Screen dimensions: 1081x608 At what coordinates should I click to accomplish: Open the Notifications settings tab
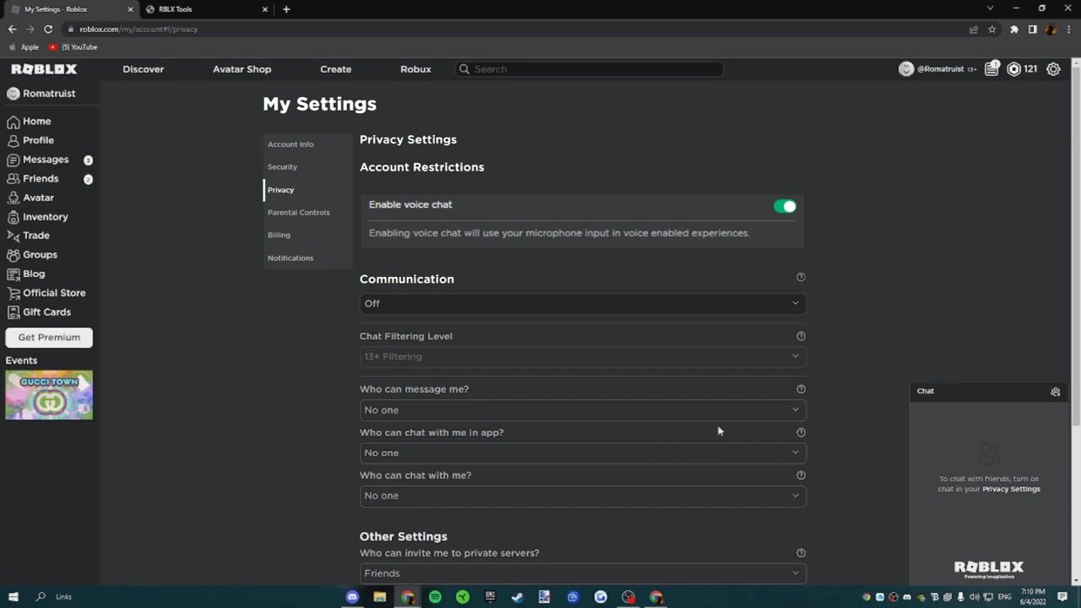(307, 258)
